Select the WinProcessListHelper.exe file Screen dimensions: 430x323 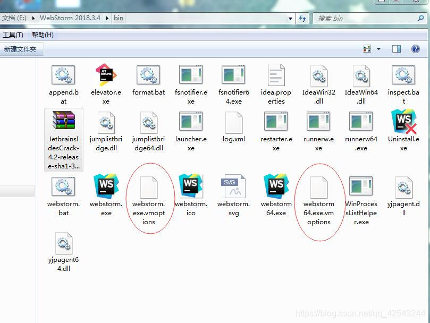coord(361,201)
